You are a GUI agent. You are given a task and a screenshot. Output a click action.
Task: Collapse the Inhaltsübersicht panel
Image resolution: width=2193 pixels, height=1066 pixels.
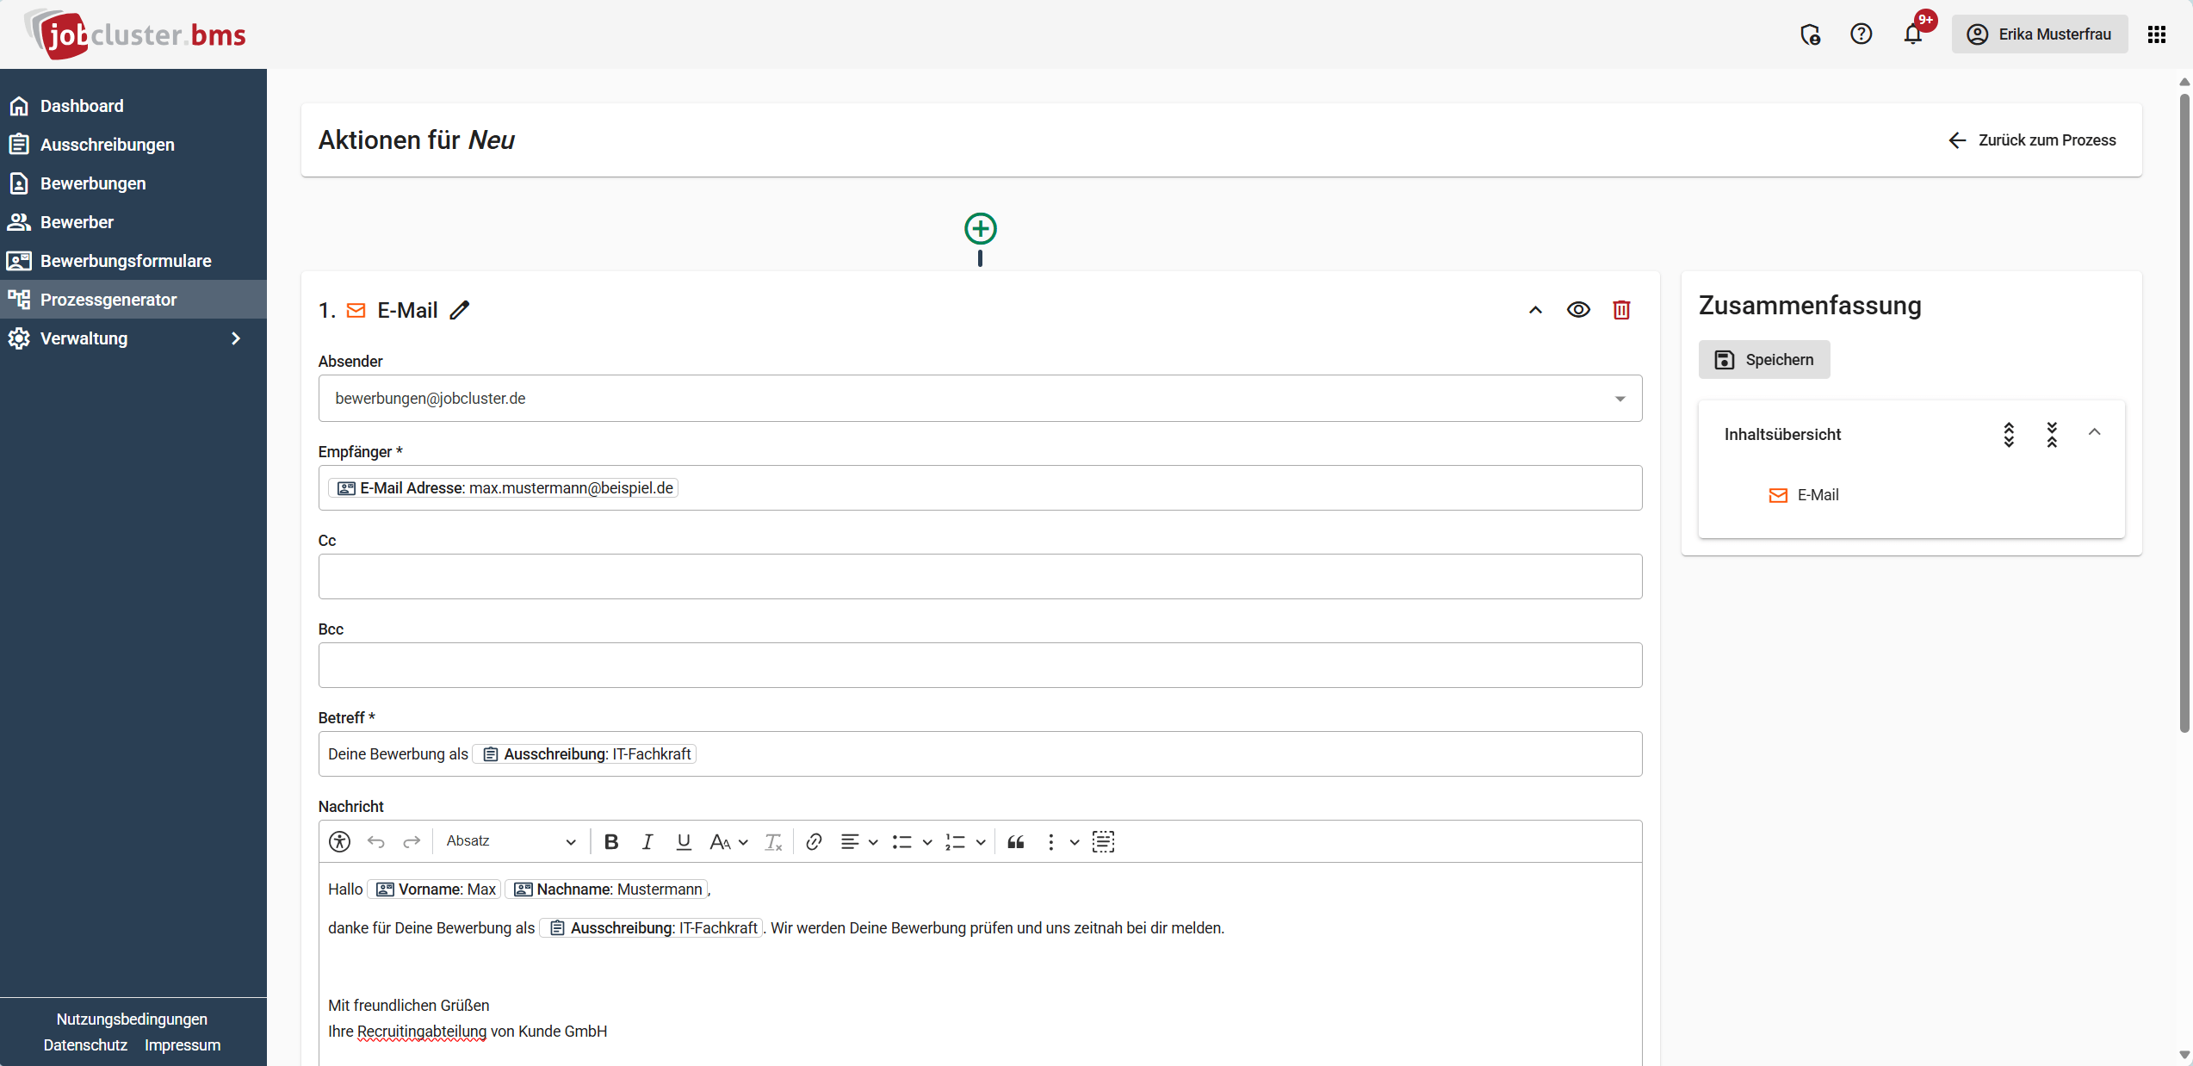point(2095,433)
